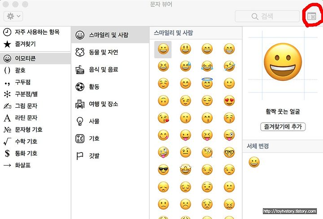Select 수학 기호 math symbols
Image resolution: width=323 pixels, height=219 pixels.
click(35, 141)
